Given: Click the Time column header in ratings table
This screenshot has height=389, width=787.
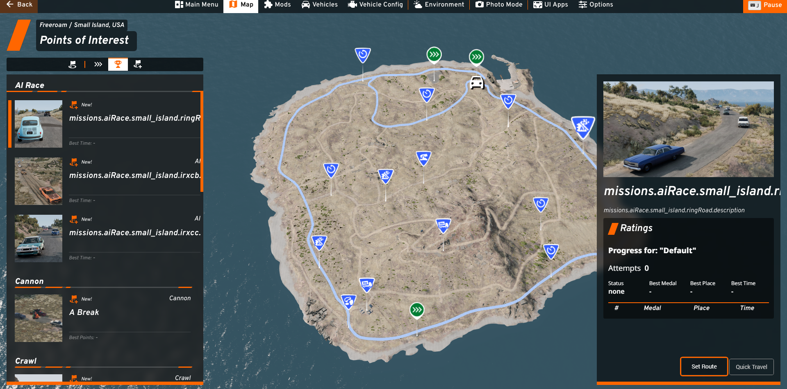Looking at the screenshot, I should [747, 308].
